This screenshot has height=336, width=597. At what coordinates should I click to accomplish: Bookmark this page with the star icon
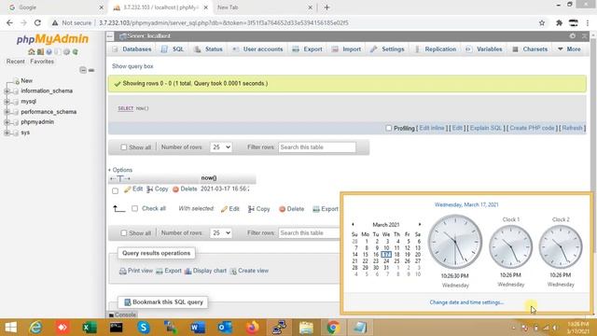pyautogui.click(x=542, y=22)
